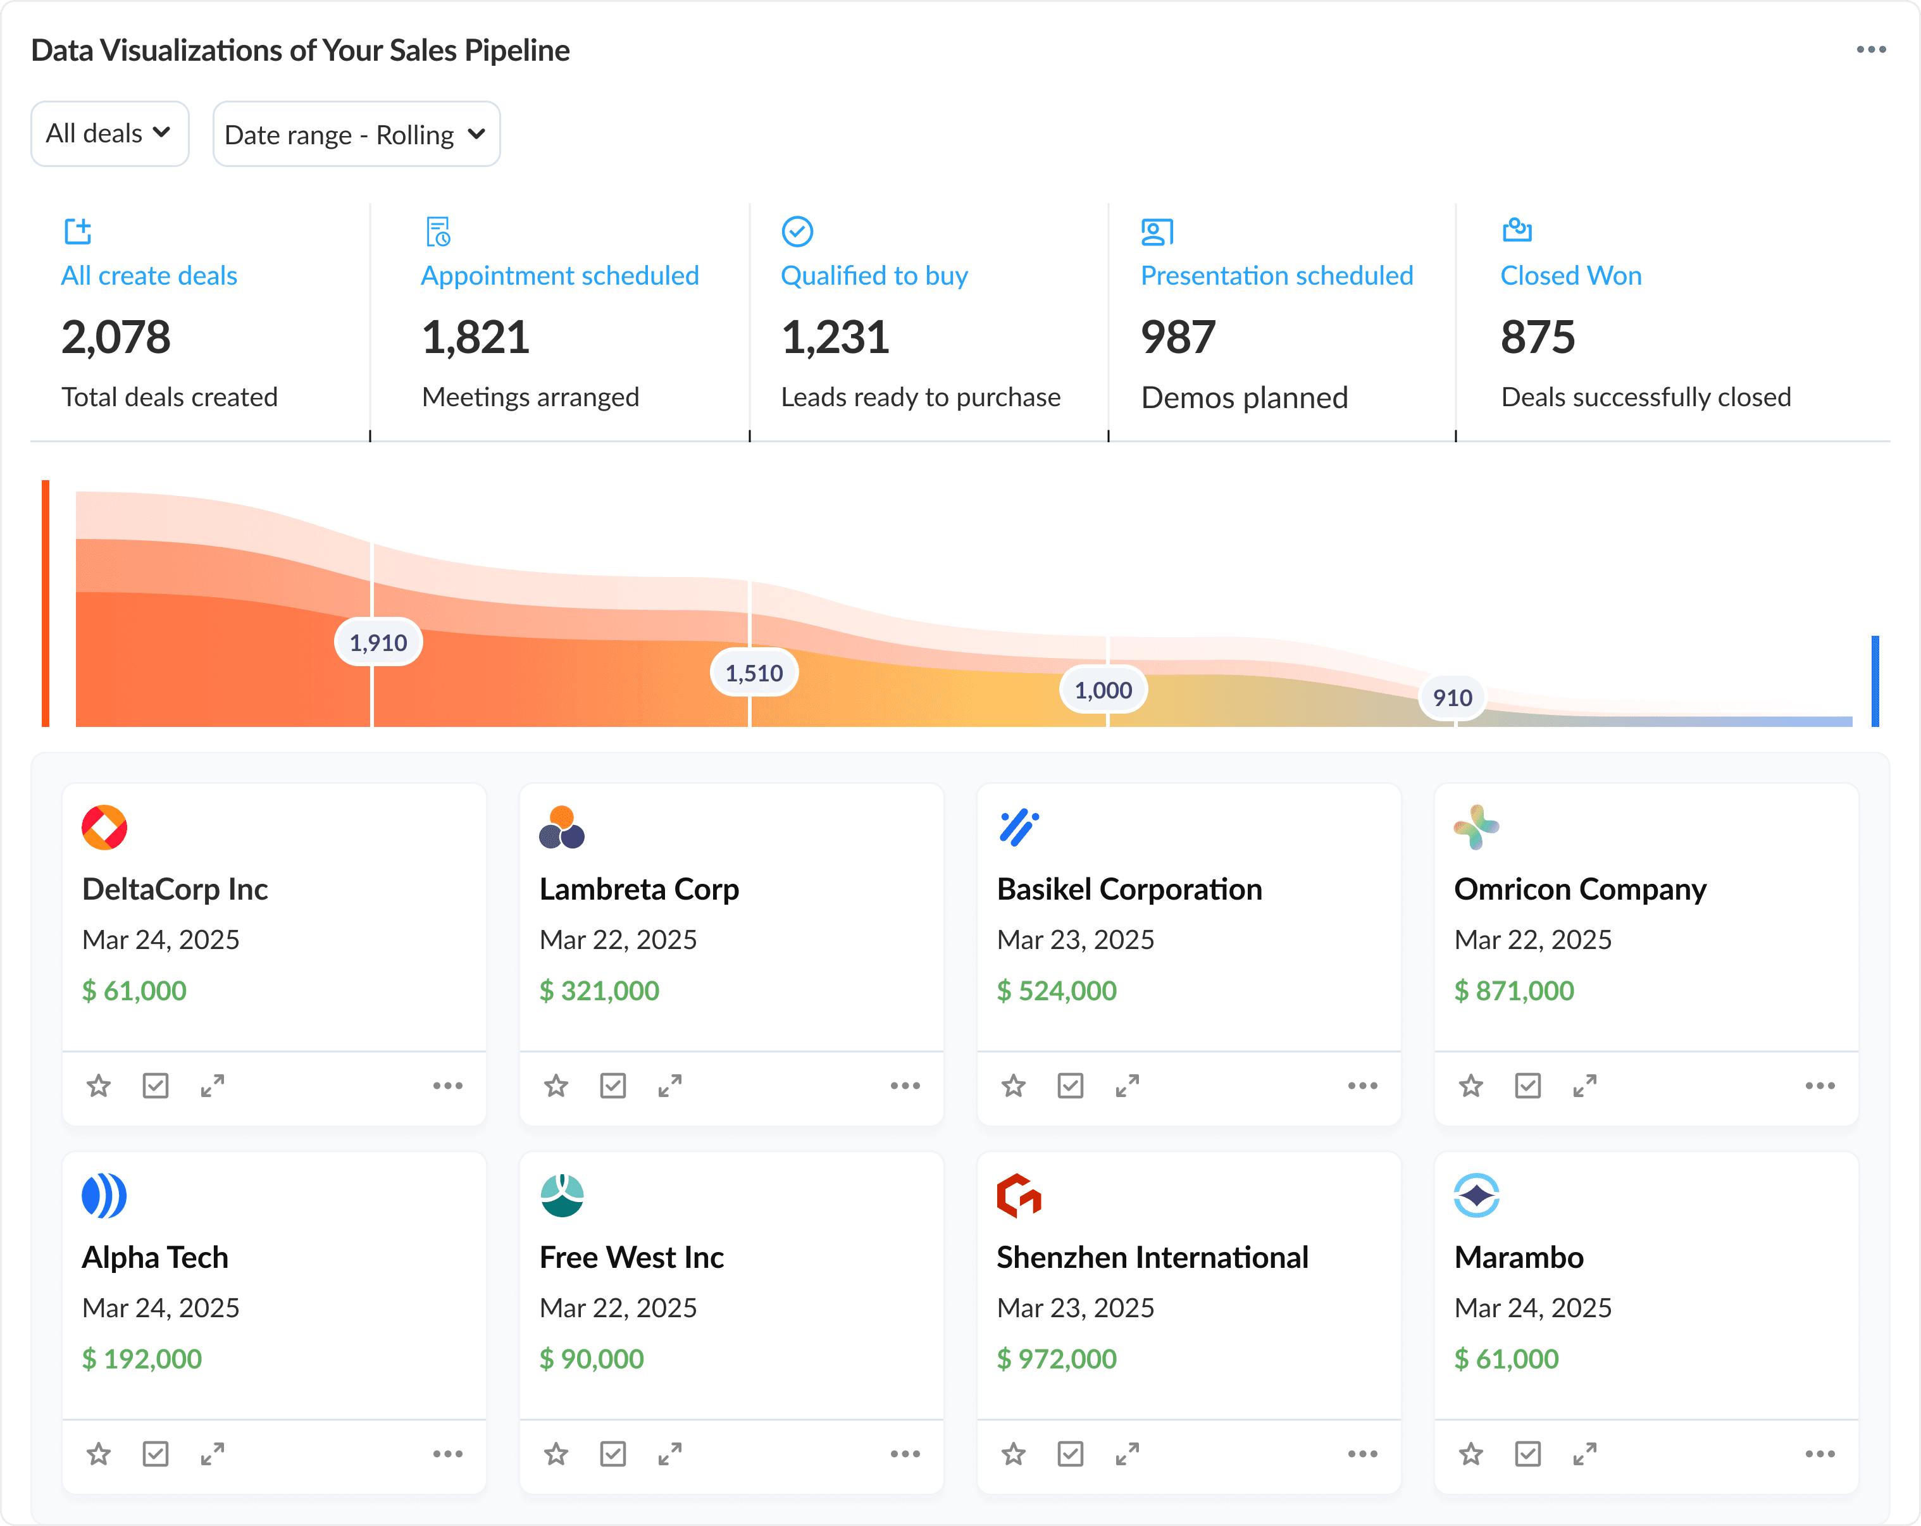Open the more options menu for DeltaCorp Inc
The height and width of the screenshot is (1526, 1921).
[447, 1085]
